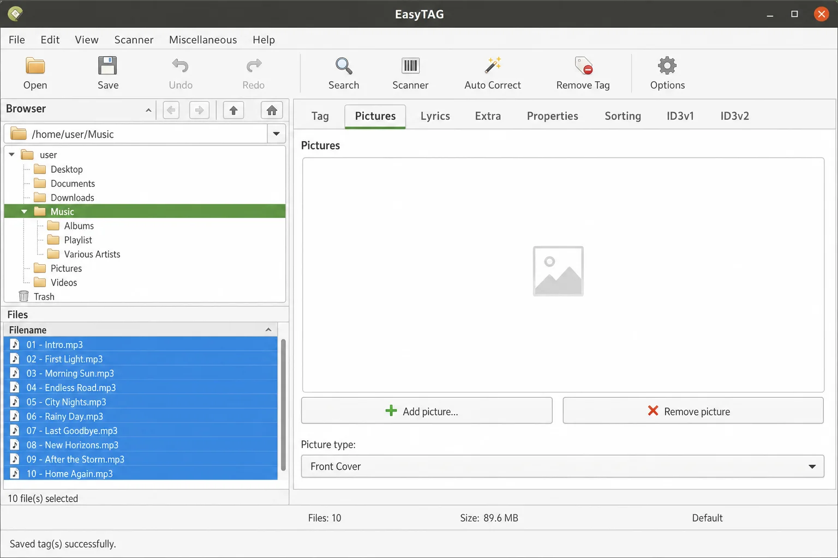Go back with browser left arrow
The width and height of the screenshot is (838, 558).
(171, 111)
